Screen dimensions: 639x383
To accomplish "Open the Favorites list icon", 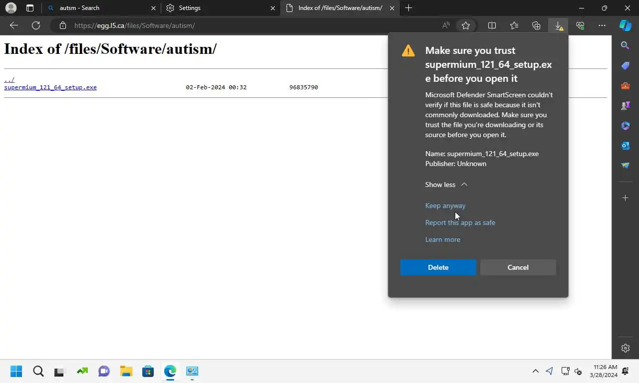I will (x=514, y=25).
